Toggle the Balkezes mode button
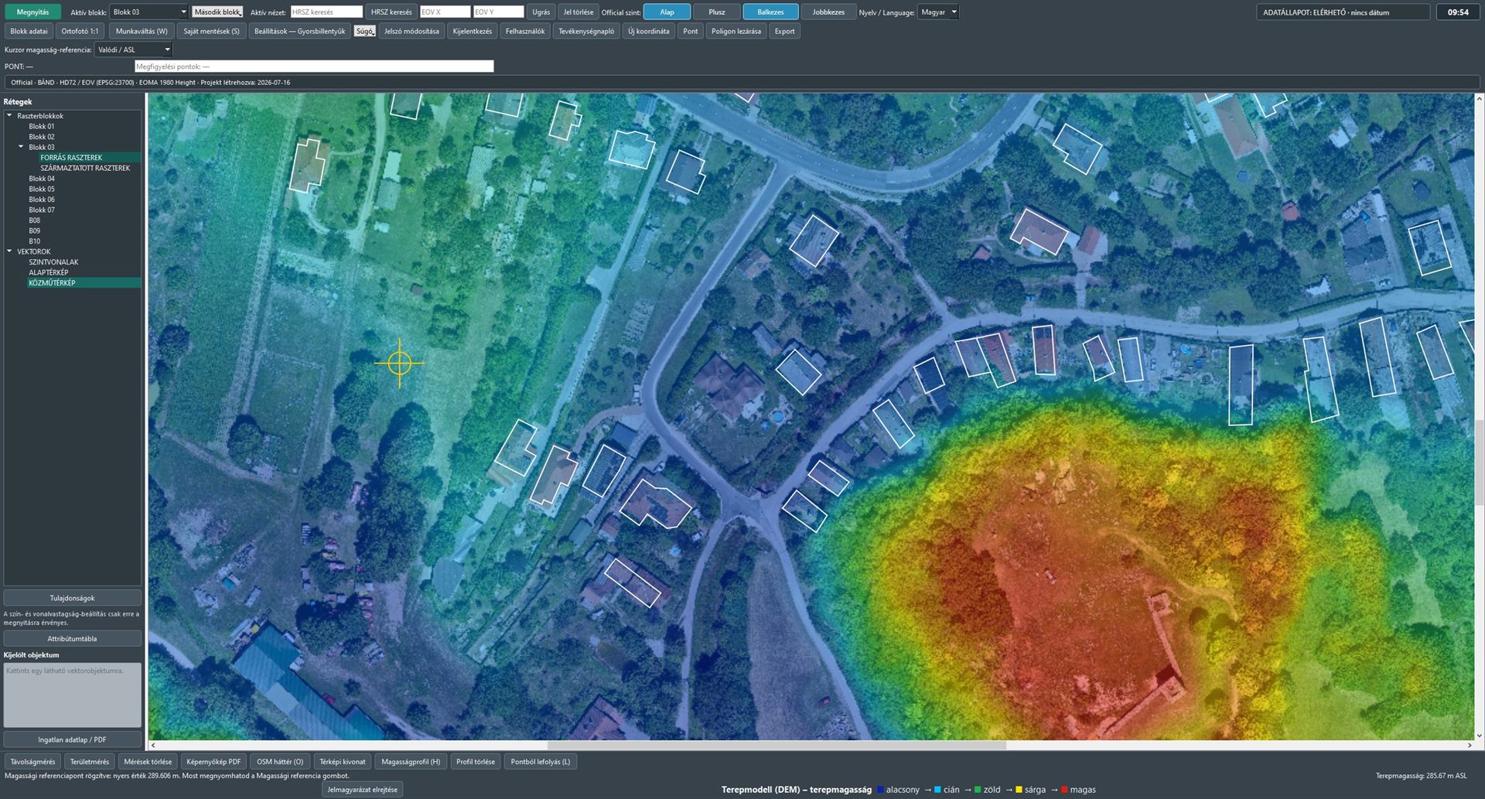The width and height of the screenshot is (1485, 799). click(x=770, y=12)
